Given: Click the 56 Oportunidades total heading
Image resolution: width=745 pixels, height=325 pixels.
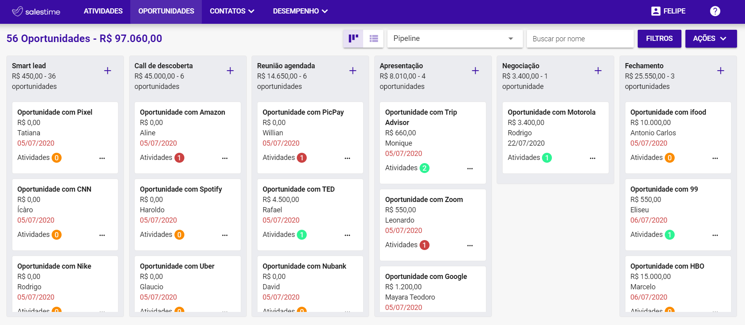Looking at the screenshot, I should click(84, 38).
